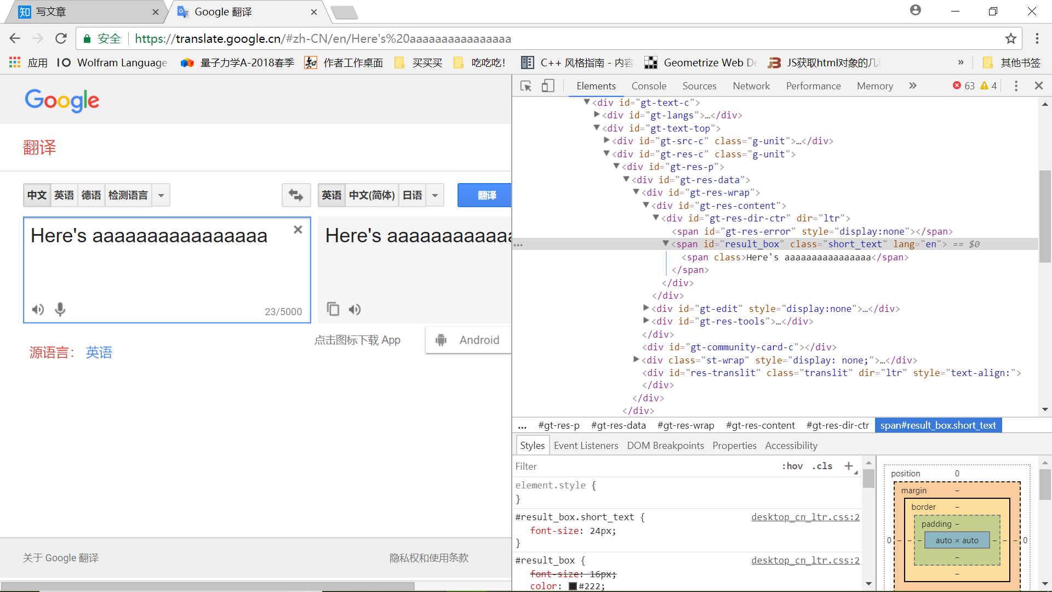The width and height of the screenshot is (1052, 592).
Task: Close the DevTools panel
Action: click(x=1038, y=86)
